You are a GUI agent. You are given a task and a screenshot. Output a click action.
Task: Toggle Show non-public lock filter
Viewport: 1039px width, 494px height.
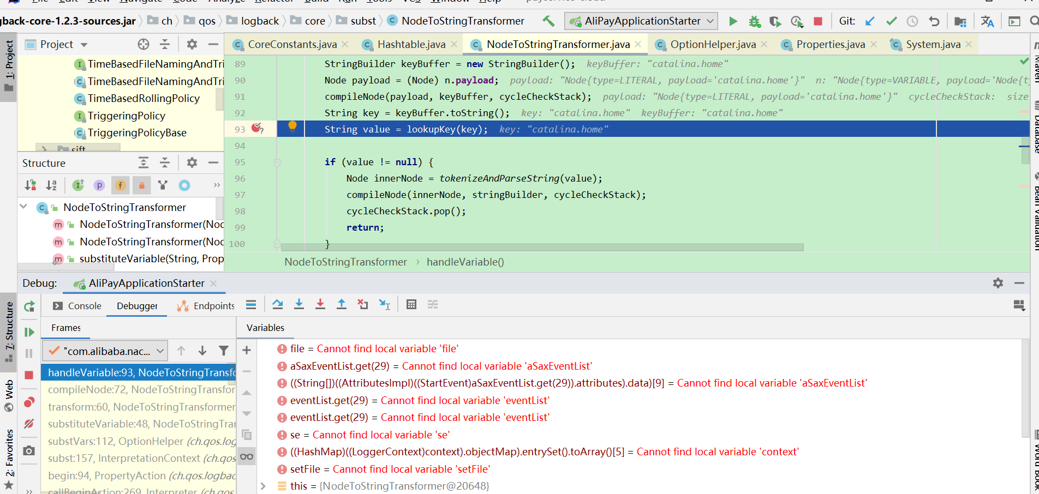141,185
